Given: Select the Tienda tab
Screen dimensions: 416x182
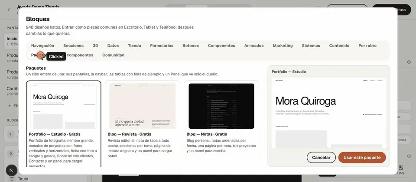Looking at the screenshot, I should [x=134, y=45].
